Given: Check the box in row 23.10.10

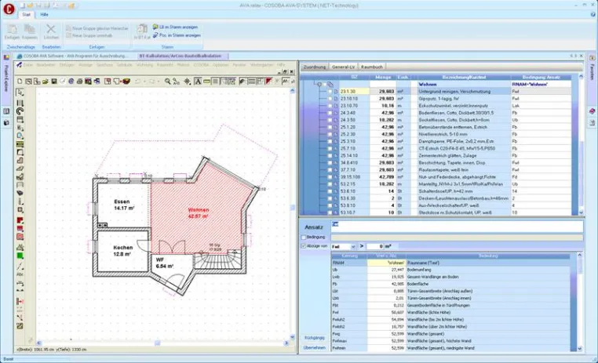Looking at the screenshot, I should pos(330,99).
